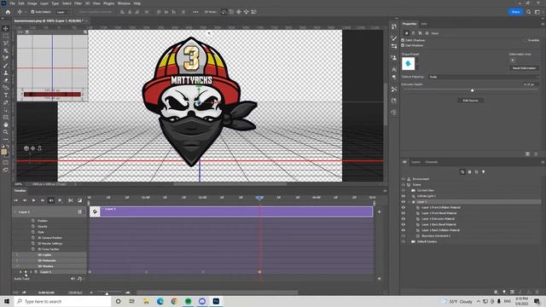
Task: Filter 3D panel by materials
Action: [476, 172]
